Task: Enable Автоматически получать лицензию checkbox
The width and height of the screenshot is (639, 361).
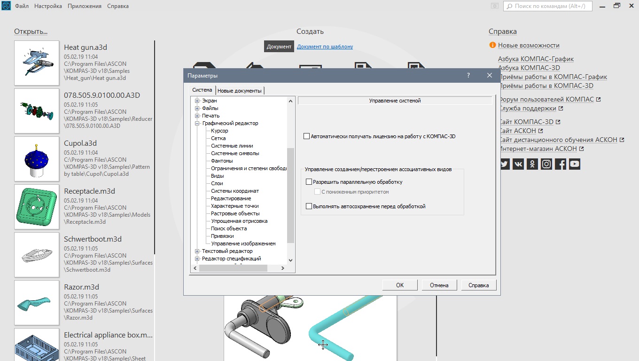Action: tap(307, 136)
